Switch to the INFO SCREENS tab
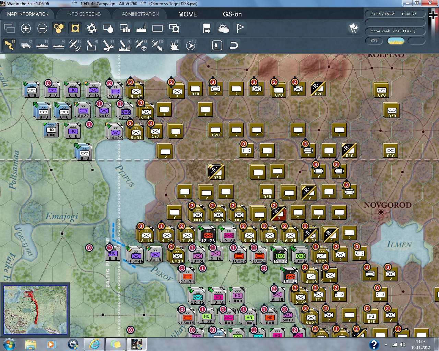This screenshot has height=351, width=439. point(84,14)
